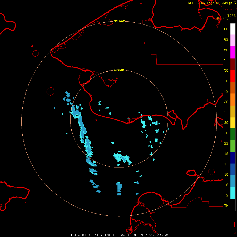Screen dimensions: 237x237
Task: Click the gold 38 kft legend swatch
Action: [233, 111]
